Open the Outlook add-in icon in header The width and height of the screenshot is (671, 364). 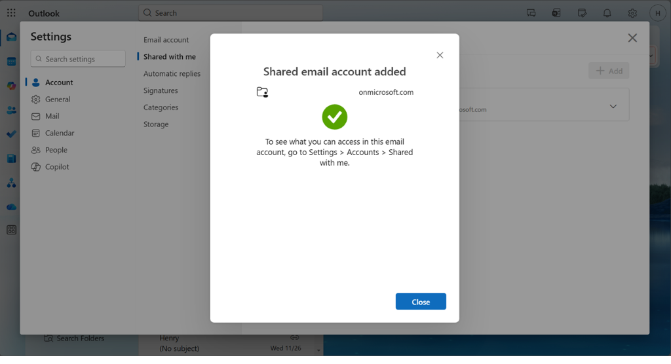coord(556,13)
